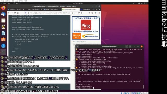
Task: Open the network indicator in top bar
Action: pyautogui.click(x=139, y=3)
